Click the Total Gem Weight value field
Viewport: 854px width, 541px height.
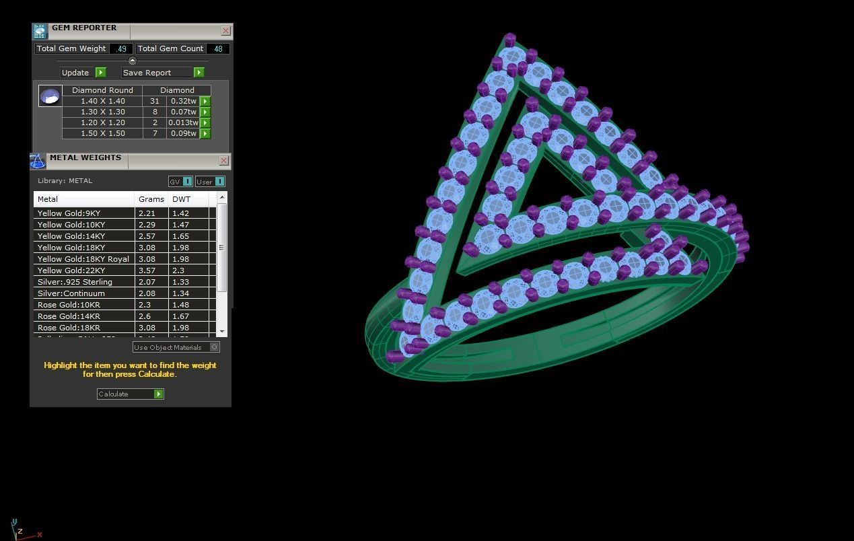(121, 48)
